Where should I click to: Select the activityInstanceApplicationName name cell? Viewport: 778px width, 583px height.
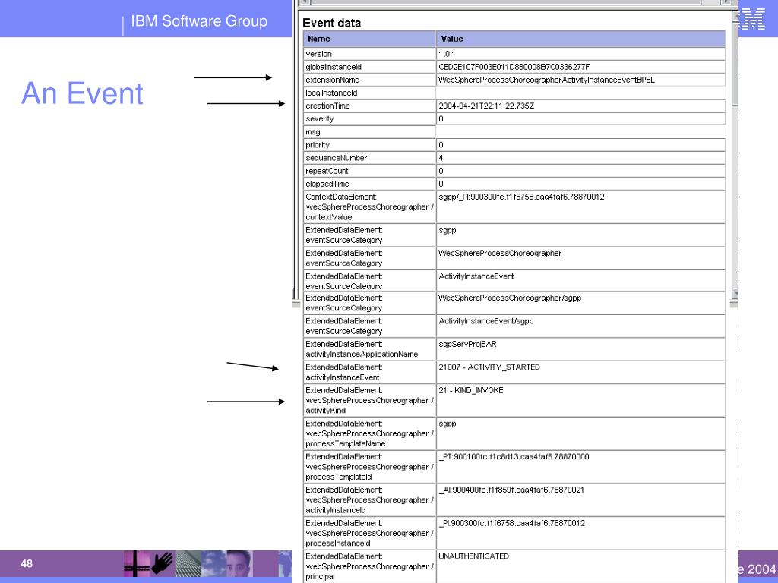tap(370, 349)
